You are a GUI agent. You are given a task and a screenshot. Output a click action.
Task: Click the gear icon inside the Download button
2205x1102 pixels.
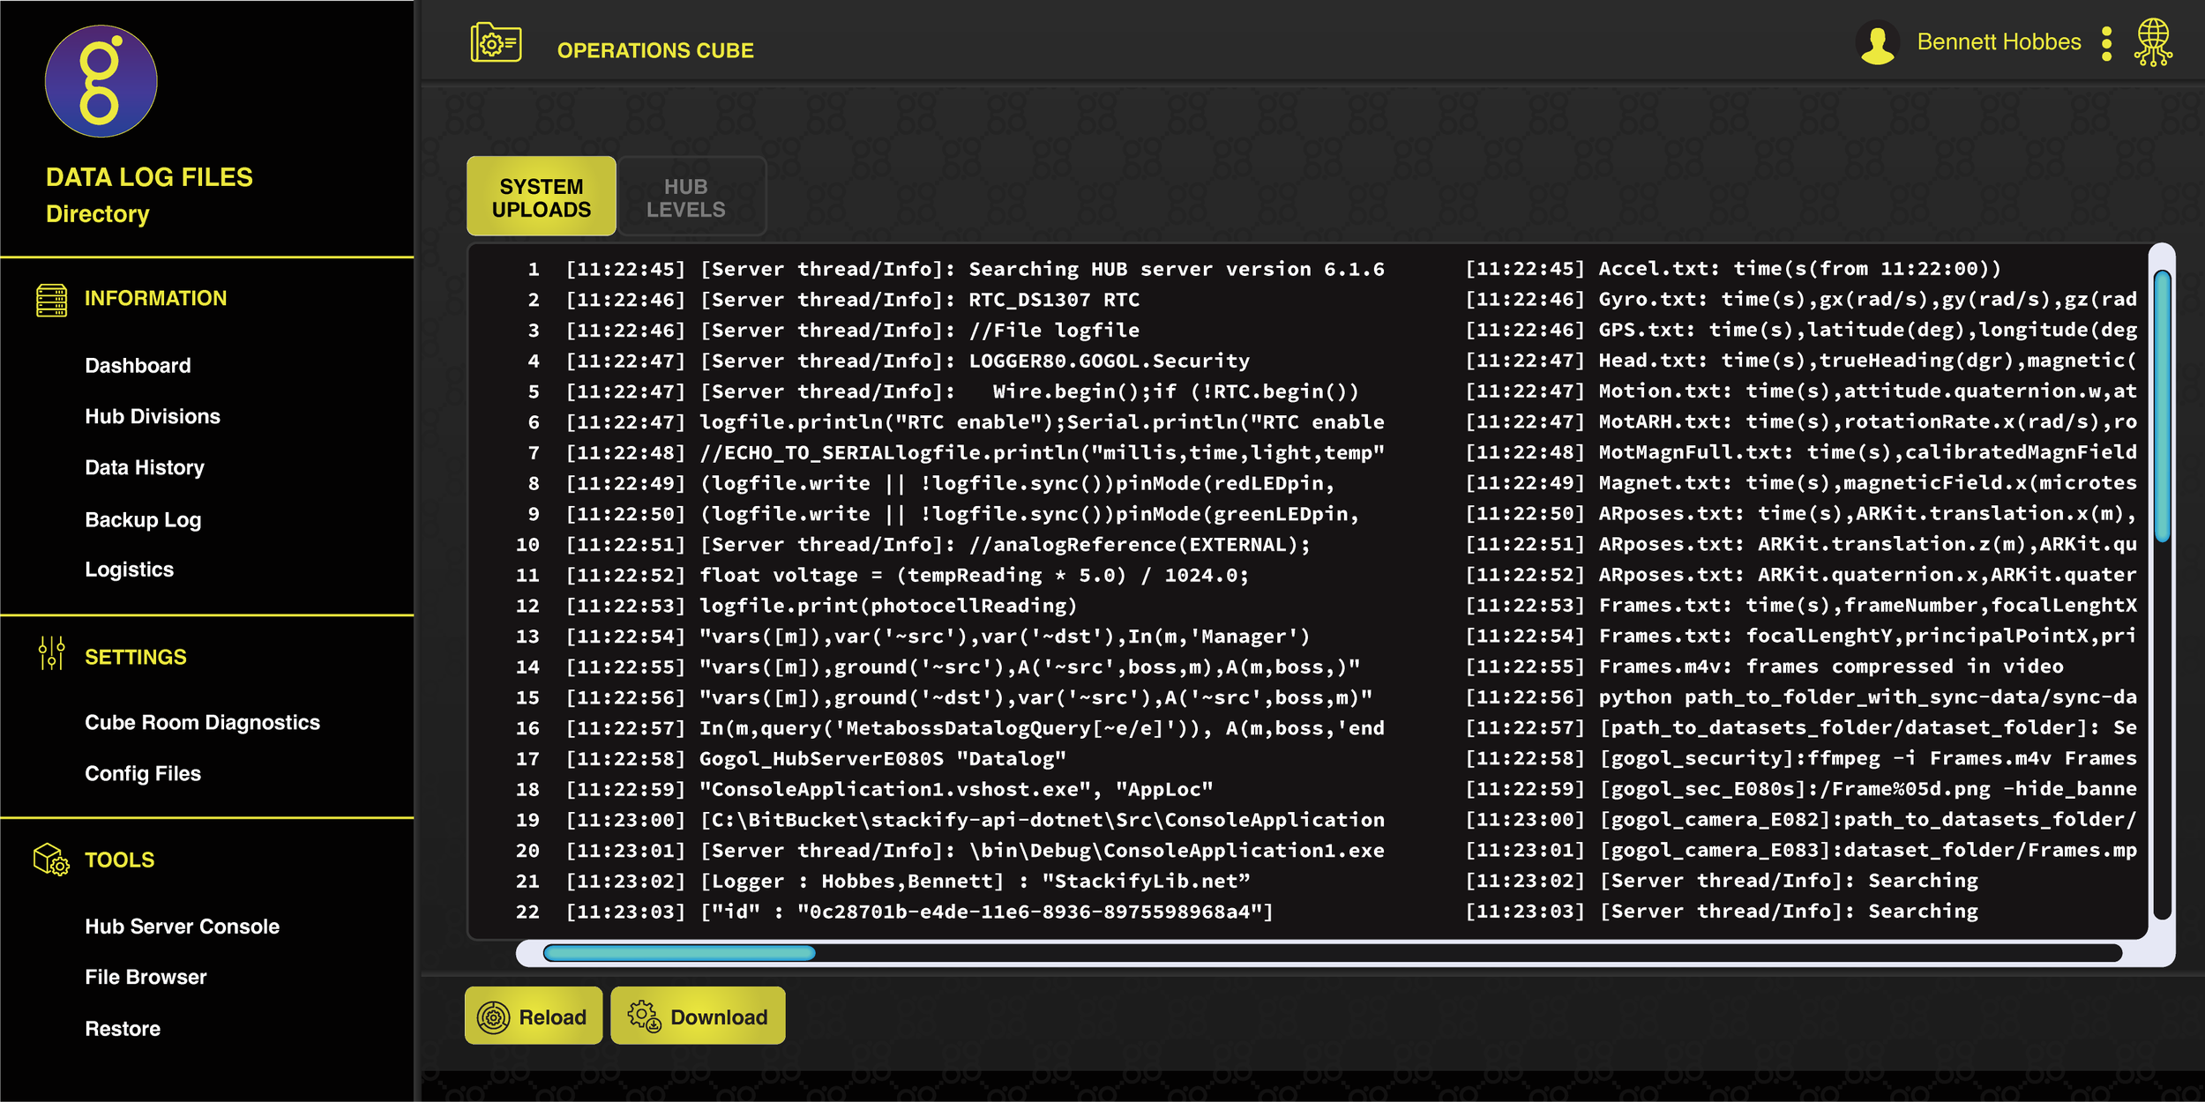[645, 1016]
